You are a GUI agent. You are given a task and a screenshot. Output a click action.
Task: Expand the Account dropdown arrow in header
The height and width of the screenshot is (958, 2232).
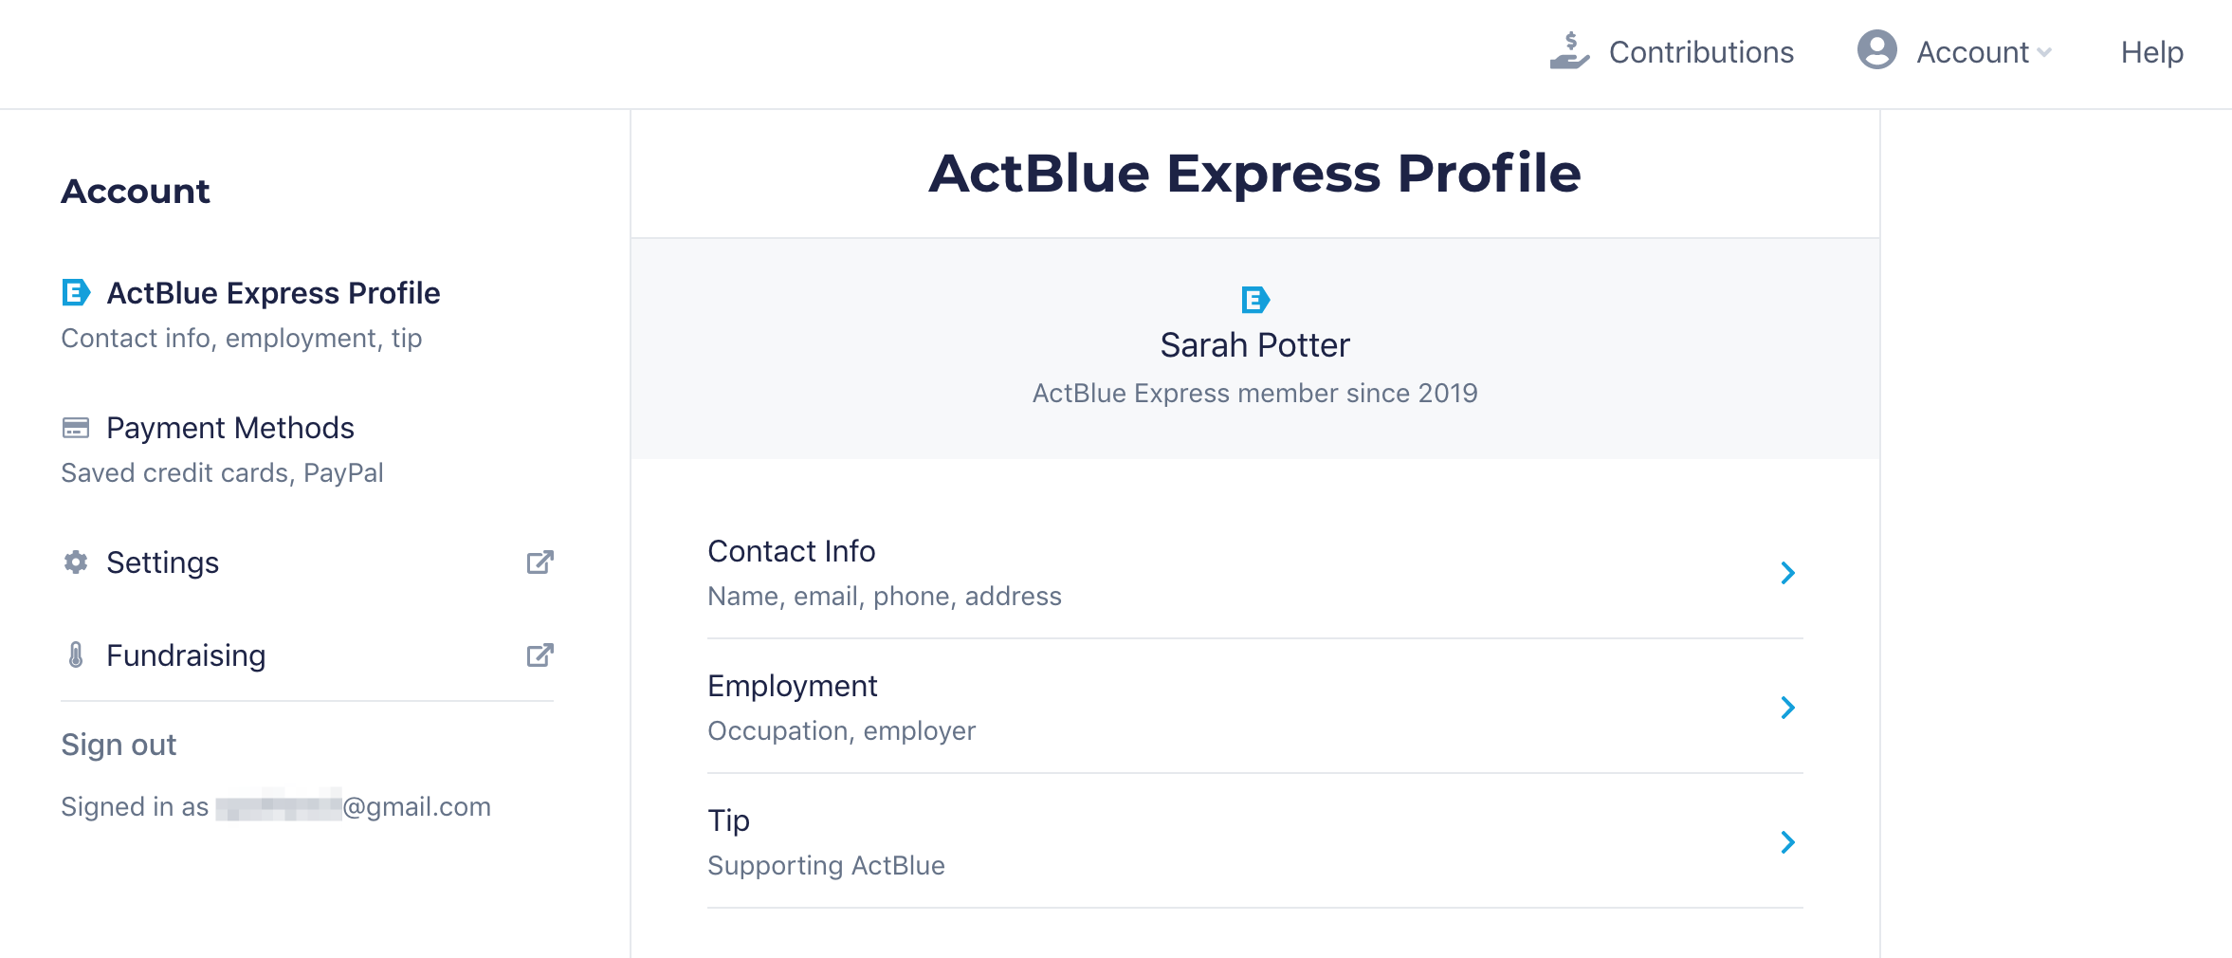[x=2044, y=53]
